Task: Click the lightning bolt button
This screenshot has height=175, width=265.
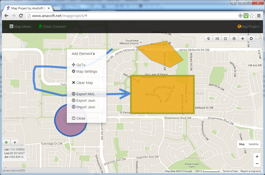Action: tap(15, 142)
